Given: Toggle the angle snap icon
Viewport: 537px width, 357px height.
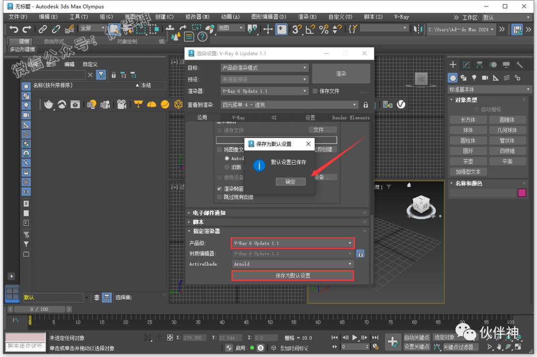Looking at the screenshot, I should (x=310, y=29).
